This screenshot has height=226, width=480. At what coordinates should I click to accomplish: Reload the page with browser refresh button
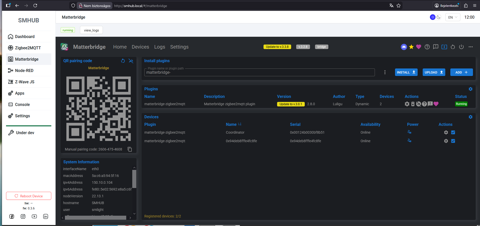coord(35,6)
